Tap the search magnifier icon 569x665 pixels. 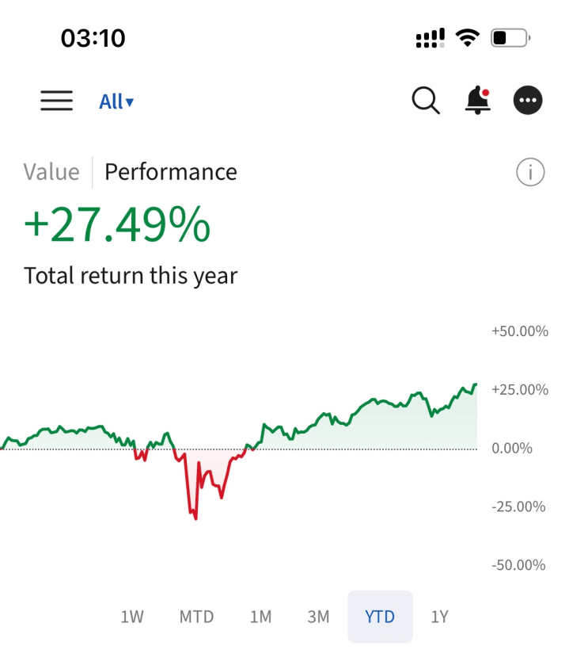click(x=426, y=101)
